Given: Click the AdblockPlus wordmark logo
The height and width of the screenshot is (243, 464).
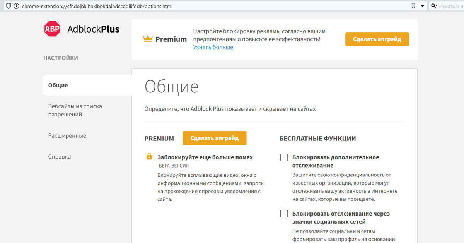Looking at the screenshot, I should click(93, 29).
